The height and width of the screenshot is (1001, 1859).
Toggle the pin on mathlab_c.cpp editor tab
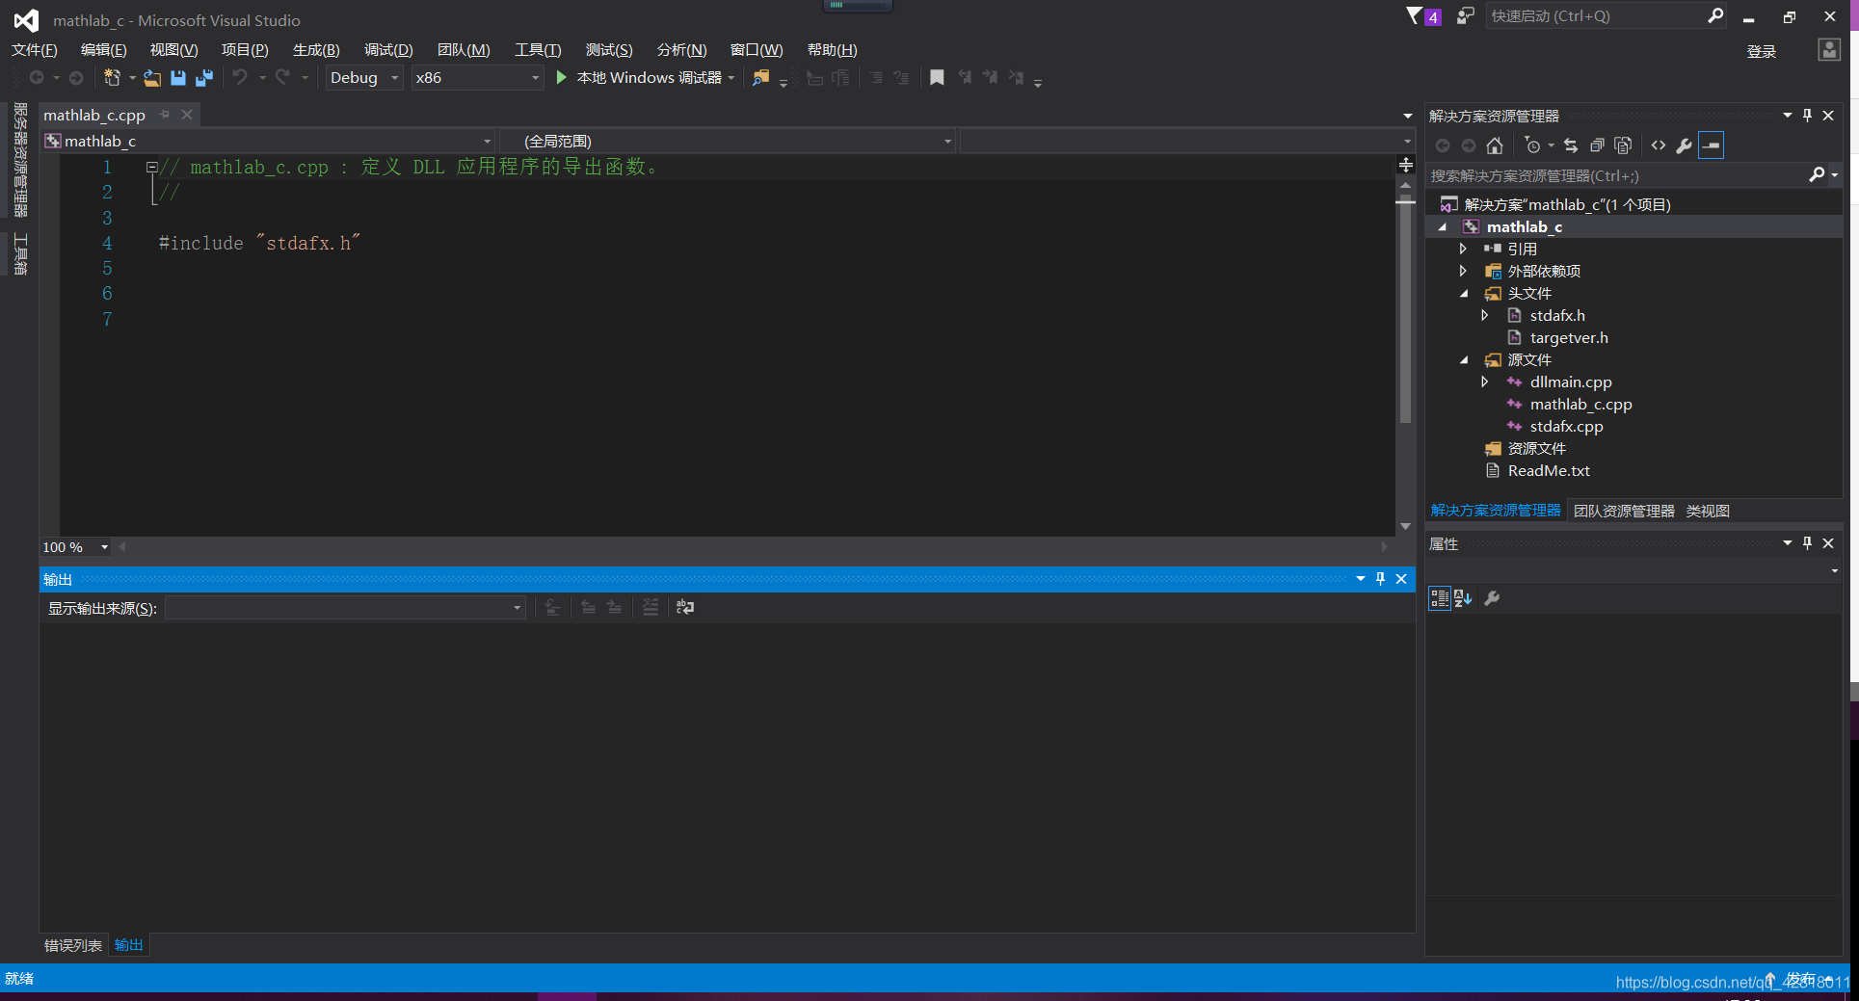(165, 115)
